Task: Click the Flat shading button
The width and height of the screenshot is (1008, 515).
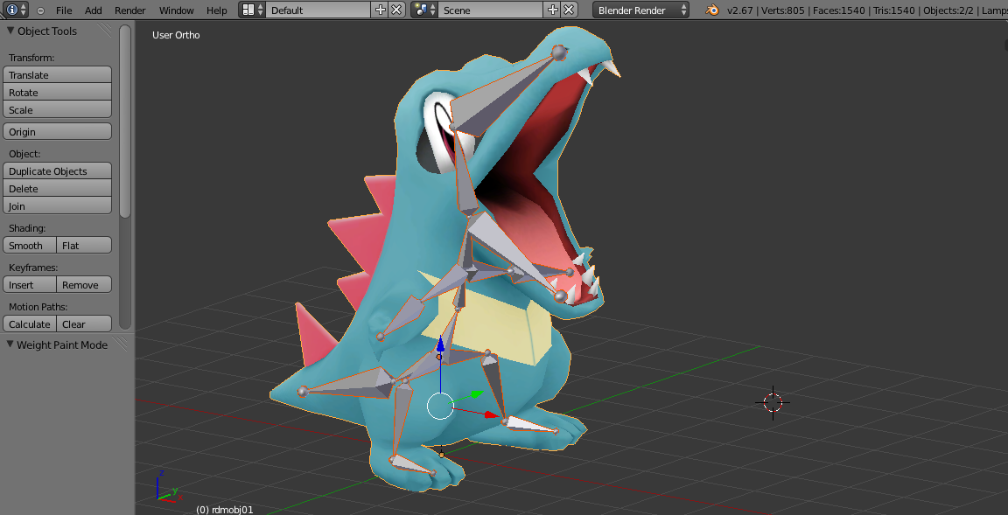Action: (x=84, y=246)
